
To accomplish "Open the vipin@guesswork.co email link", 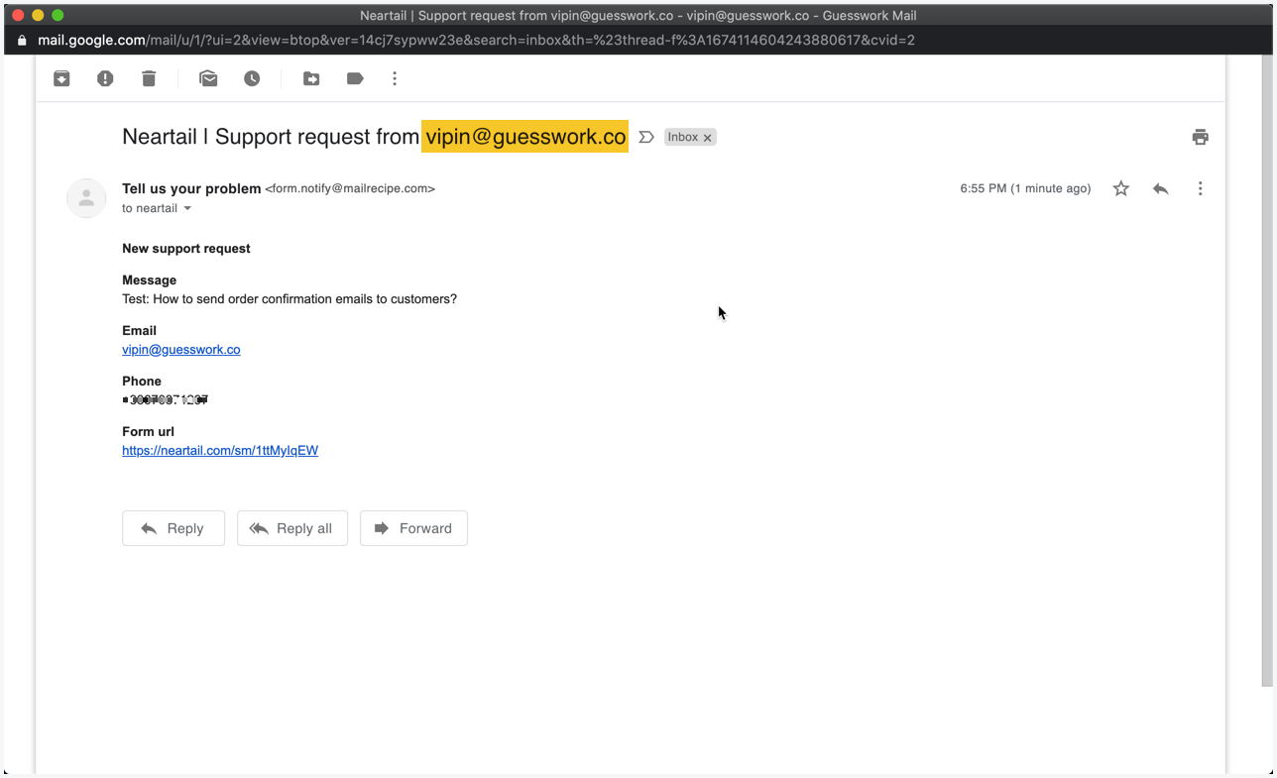I will point(181,350).
